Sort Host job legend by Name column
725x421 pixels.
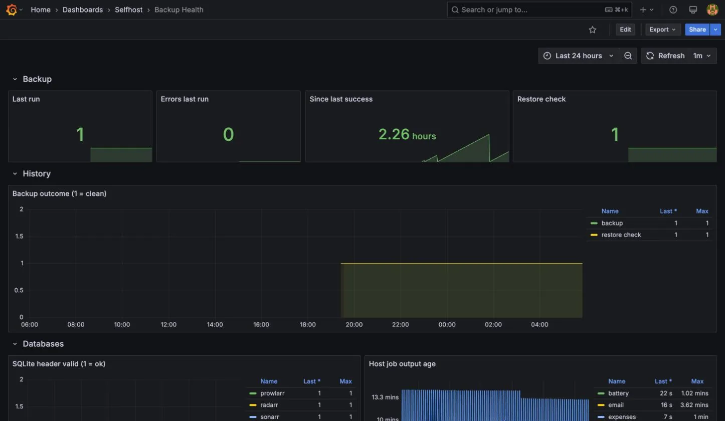[617, 381]
